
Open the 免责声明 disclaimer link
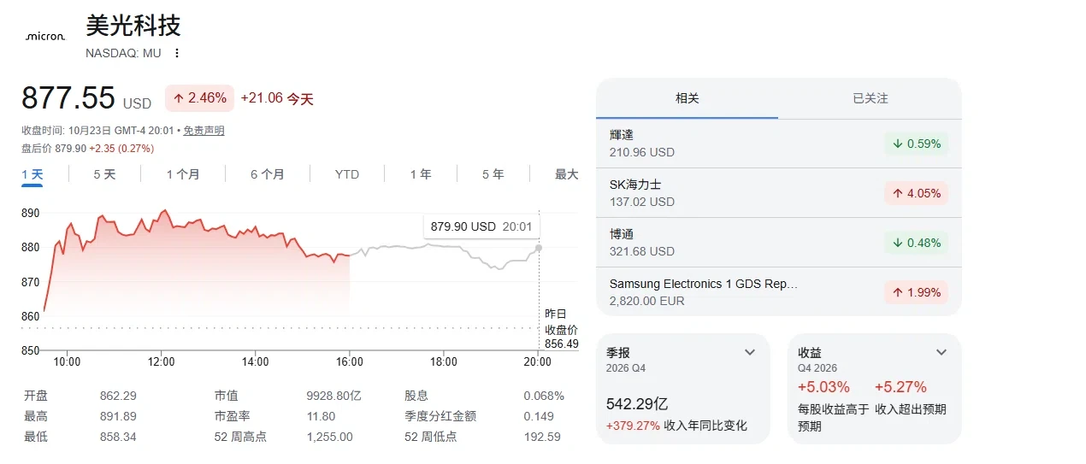(204, 131)
